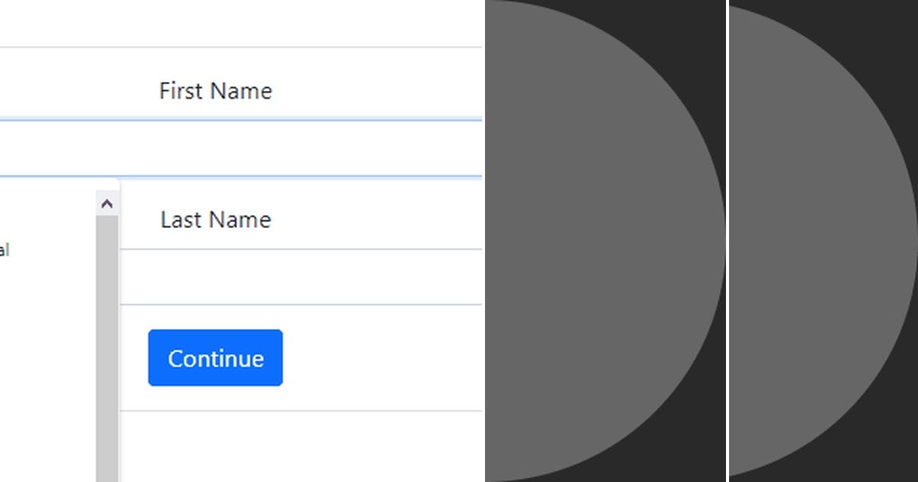The height and width of the screenshot is (482, 918).
Task: Click the First Name field label
Action: click(216, 91)
